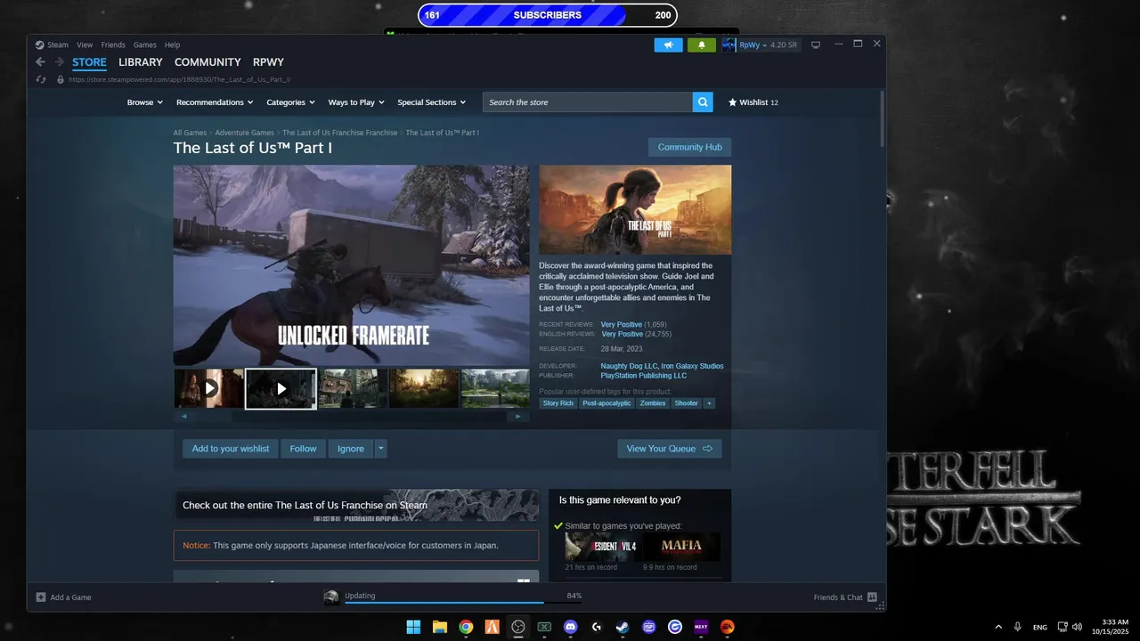This screenshot has height=641, width=1140.
Task: Open Friends & Chat icon at bottom right
Action: coord(872,597)
